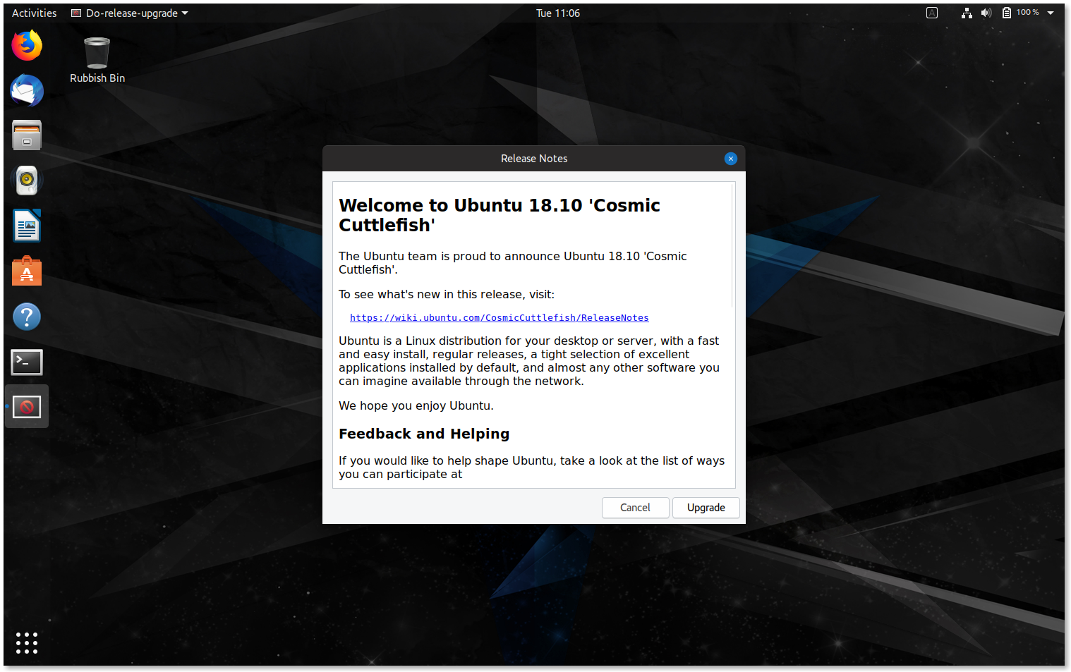1071x672 pixels.
Task: Open Terminal from the dock
Action: point(27,362)
